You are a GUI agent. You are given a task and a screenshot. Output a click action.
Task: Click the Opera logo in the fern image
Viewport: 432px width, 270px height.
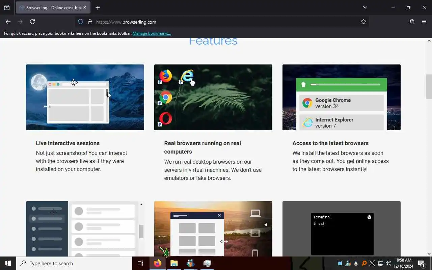(165, 118)
